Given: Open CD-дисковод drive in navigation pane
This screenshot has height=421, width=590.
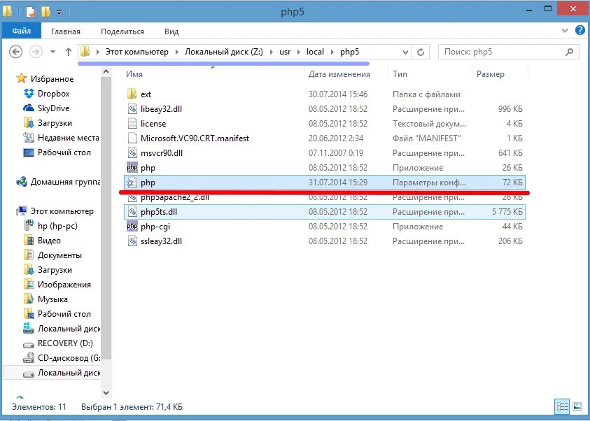Looking at the screenshot, I should 69,358.
